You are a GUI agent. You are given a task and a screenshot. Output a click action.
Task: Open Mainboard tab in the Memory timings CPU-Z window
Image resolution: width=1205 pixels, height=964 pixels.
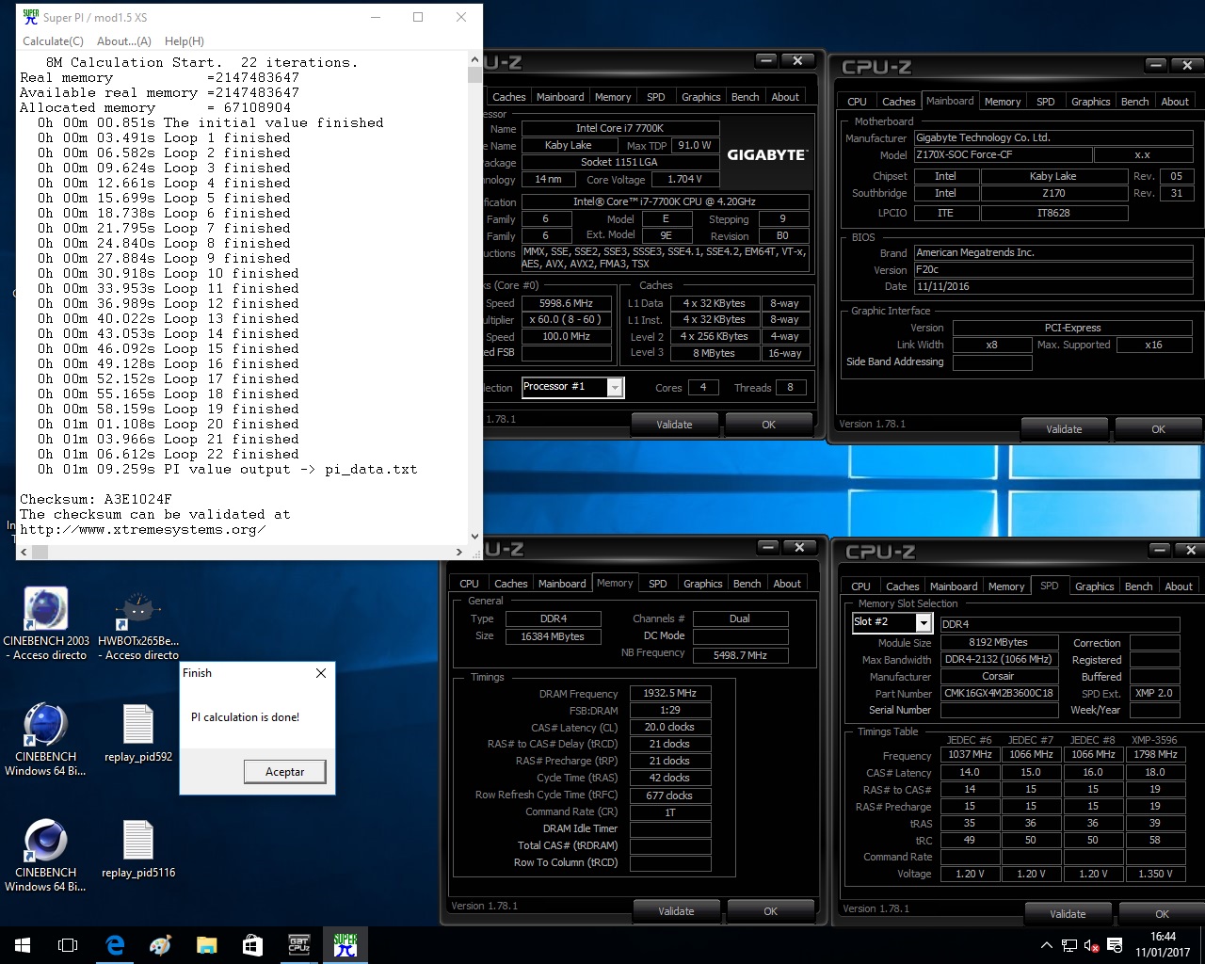coord(562,584)
